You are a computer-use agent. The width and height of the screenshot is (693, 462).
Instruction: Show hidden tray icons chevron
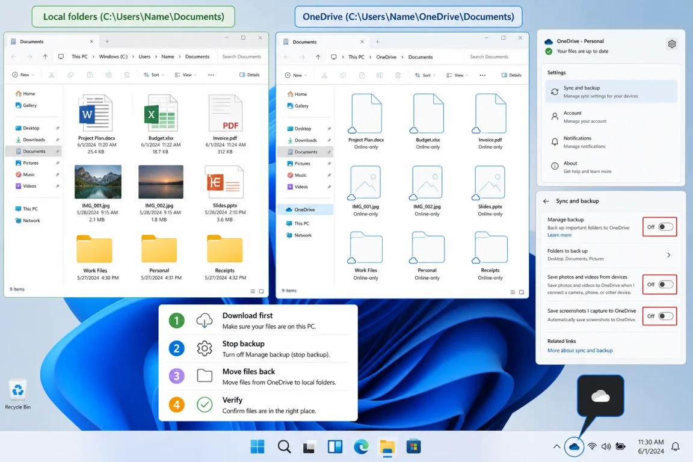pos(556,446)
